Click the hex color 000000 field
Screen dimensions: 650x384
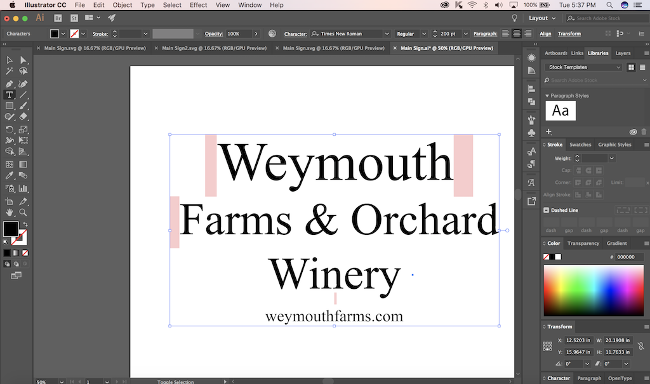(x=629, y=257)
